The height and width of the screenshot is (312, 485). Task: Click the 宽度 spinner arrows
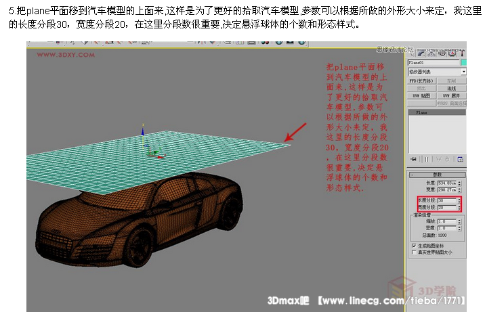[460, 190]
